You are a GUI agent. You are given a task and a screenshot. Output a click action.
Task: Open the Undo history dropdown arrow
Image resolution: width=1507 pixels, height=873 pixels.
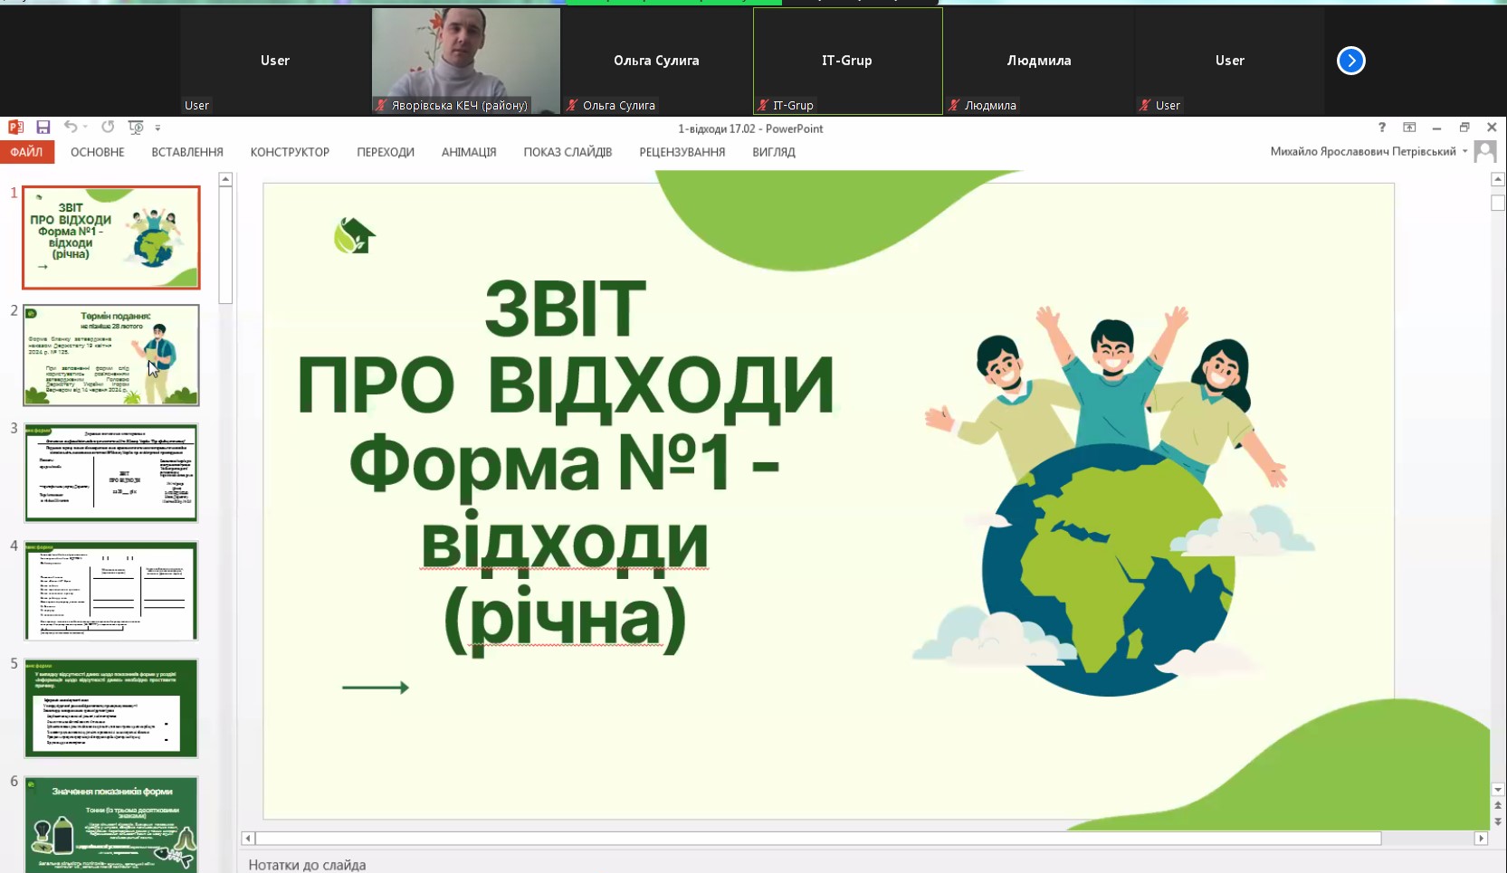click(85, 128)
